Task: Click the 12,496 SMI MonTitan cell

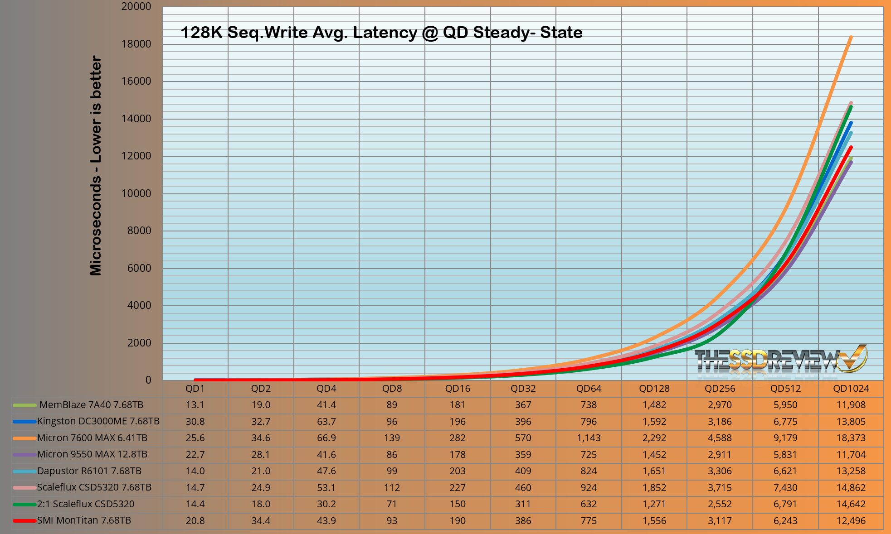Action: [851, 521]
